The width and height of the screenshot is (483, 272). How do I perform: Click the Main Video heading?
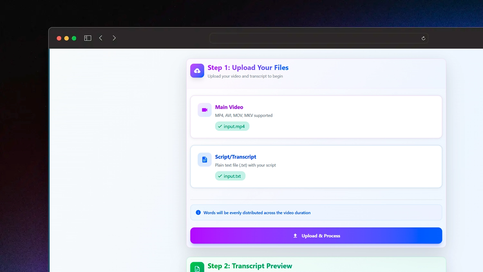coord(229,107)
